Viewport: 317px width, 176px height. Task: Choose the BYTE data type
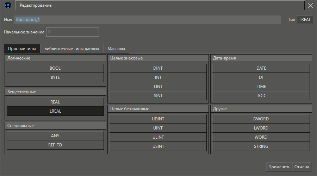point(55,77)
